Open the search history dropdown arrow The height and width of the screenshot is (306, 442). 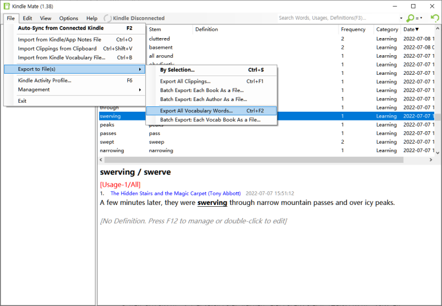click(x=401, y=18)
